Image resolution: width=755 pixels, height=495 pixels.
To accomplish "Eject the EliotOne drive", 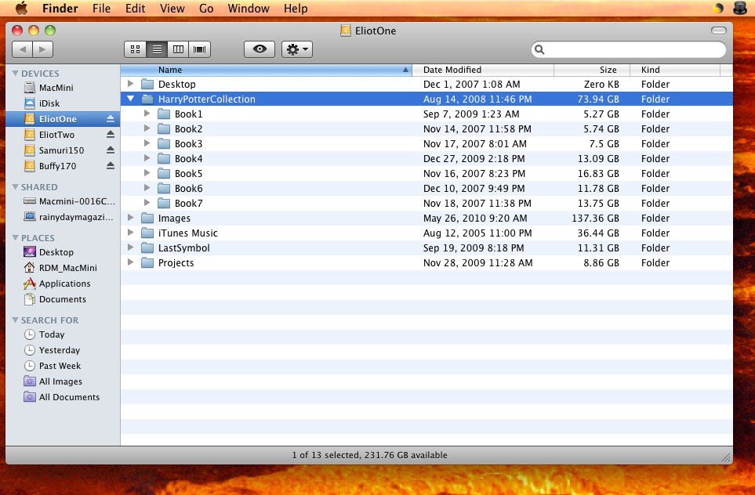I will (111, 118).
